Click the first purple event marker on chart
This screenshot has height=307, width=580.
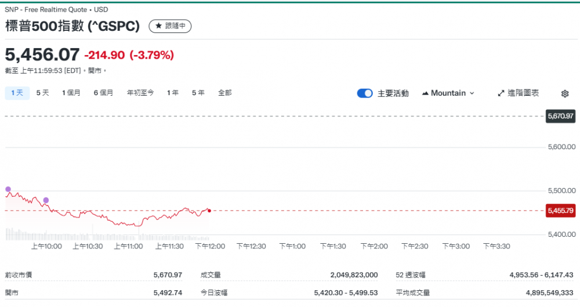(8, 189)
